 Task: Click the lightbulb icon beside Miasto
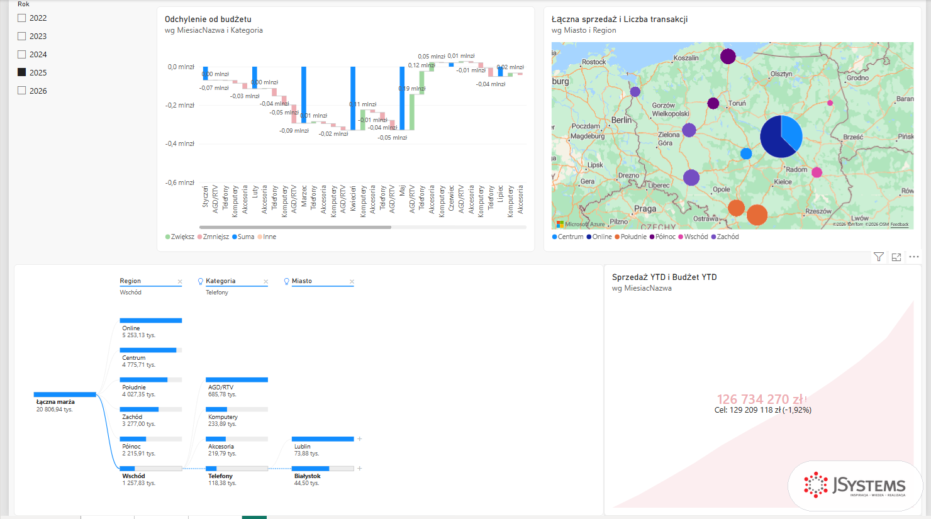pos(287,281)
